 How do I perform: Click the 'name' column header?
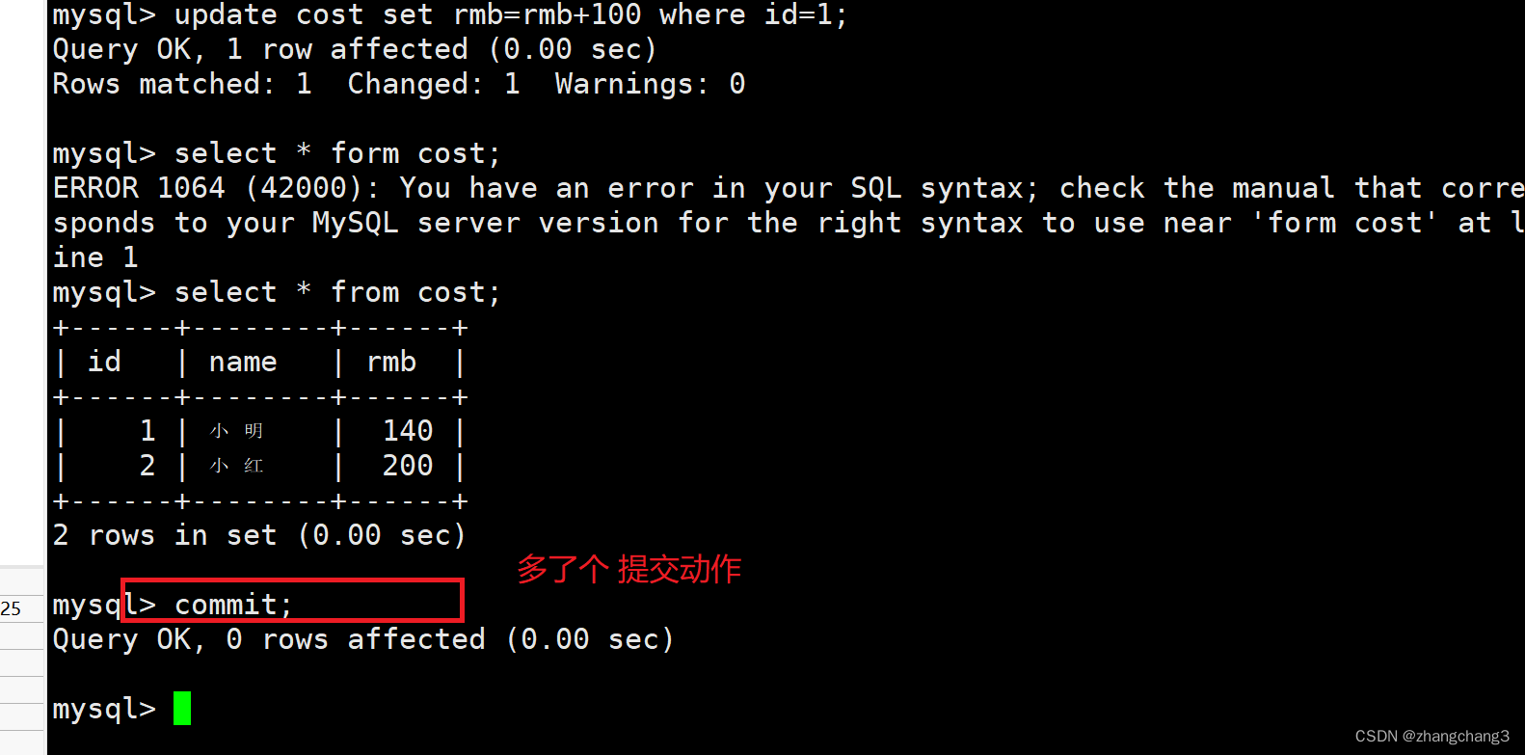point(243,362)
